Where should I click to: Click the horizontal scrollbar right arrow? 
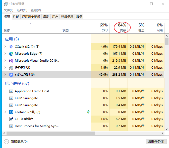pos(162,134)
